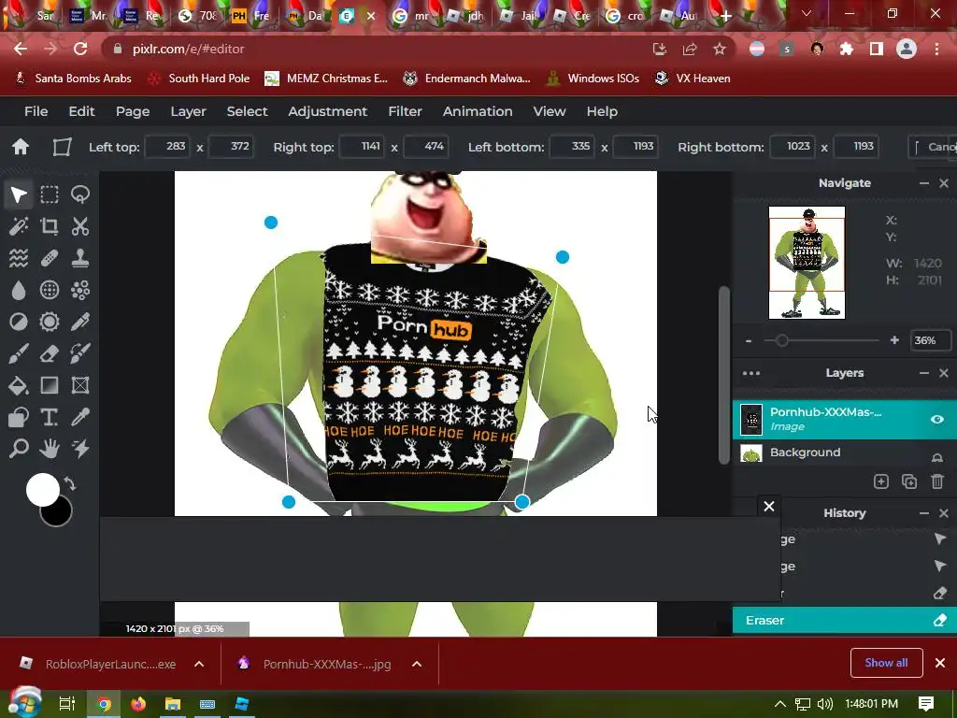Select the Crop tool
The image size is (957, 718).
point(50,226)
